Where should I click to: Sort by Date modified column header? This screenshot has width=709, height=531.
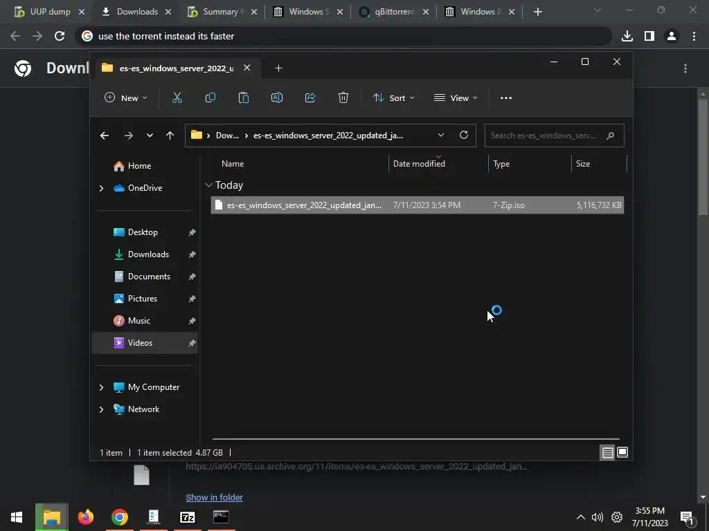click(x=438, y=164)
